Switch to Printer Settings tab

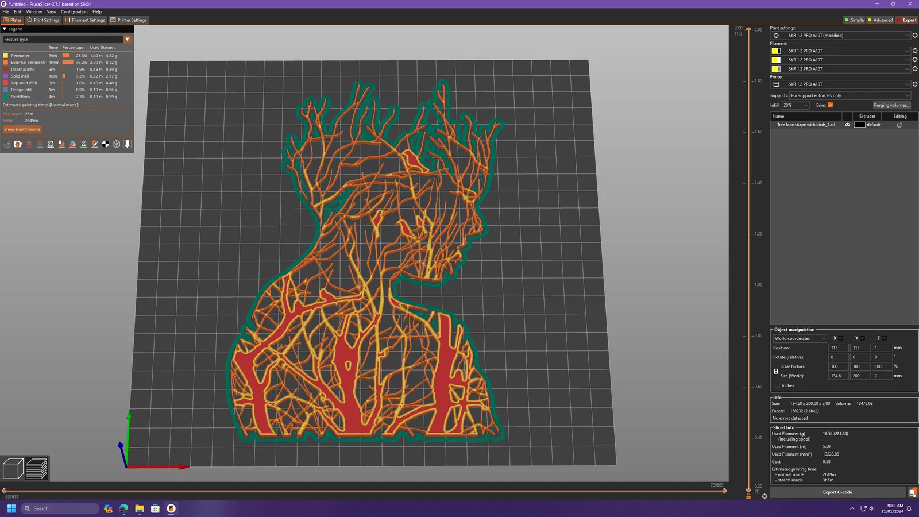click(129, 20)
